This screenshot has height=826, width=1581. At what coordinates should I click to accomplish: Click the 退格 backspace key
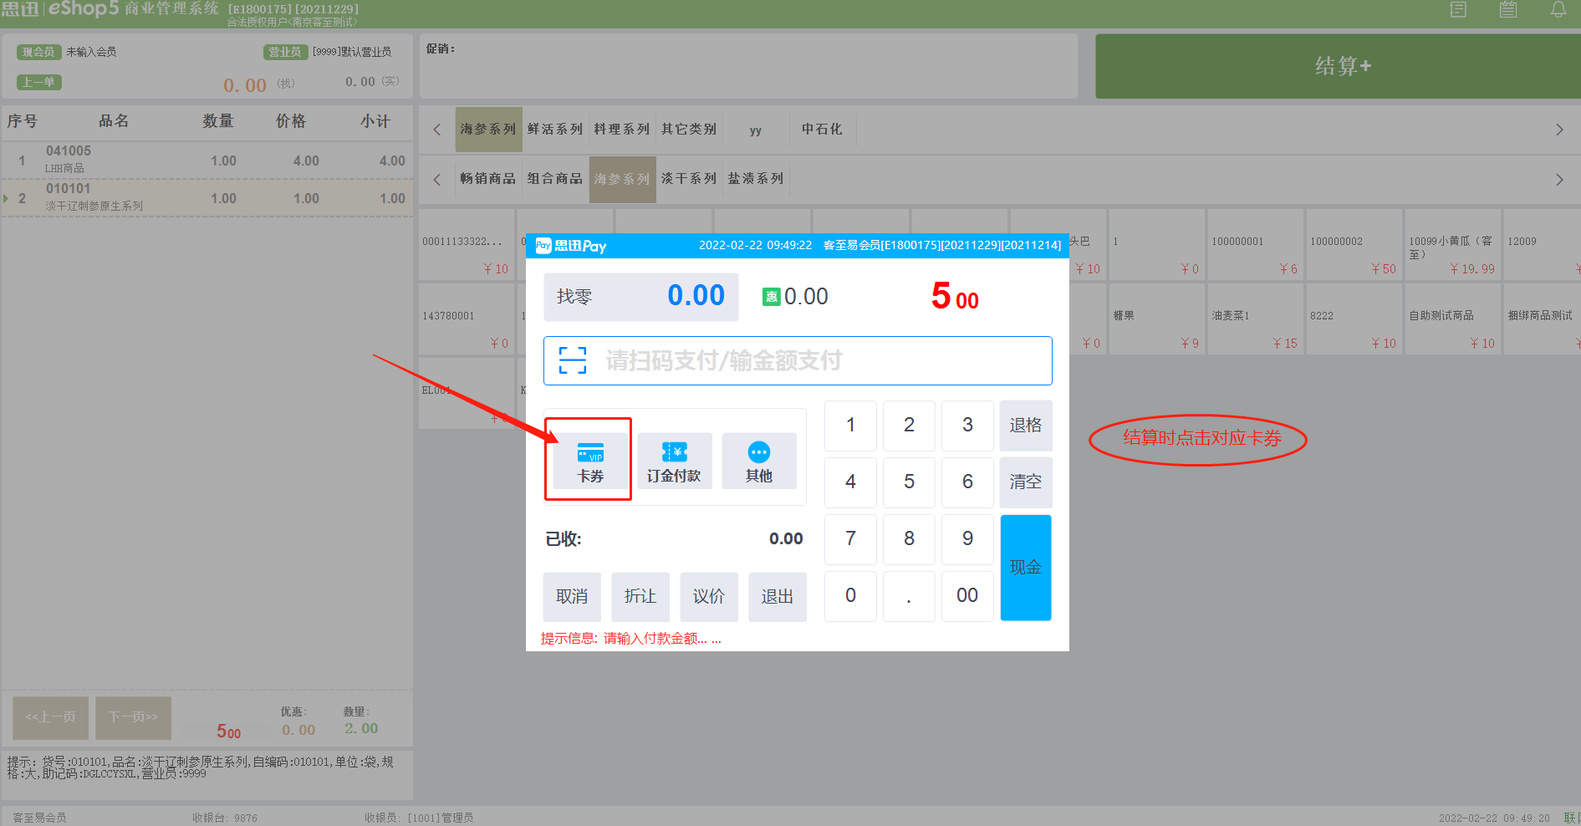tap(1026, 425)
